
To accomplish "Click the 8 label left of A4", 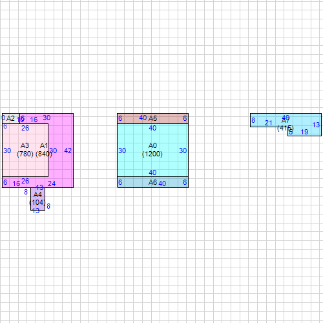I will 26,192.
